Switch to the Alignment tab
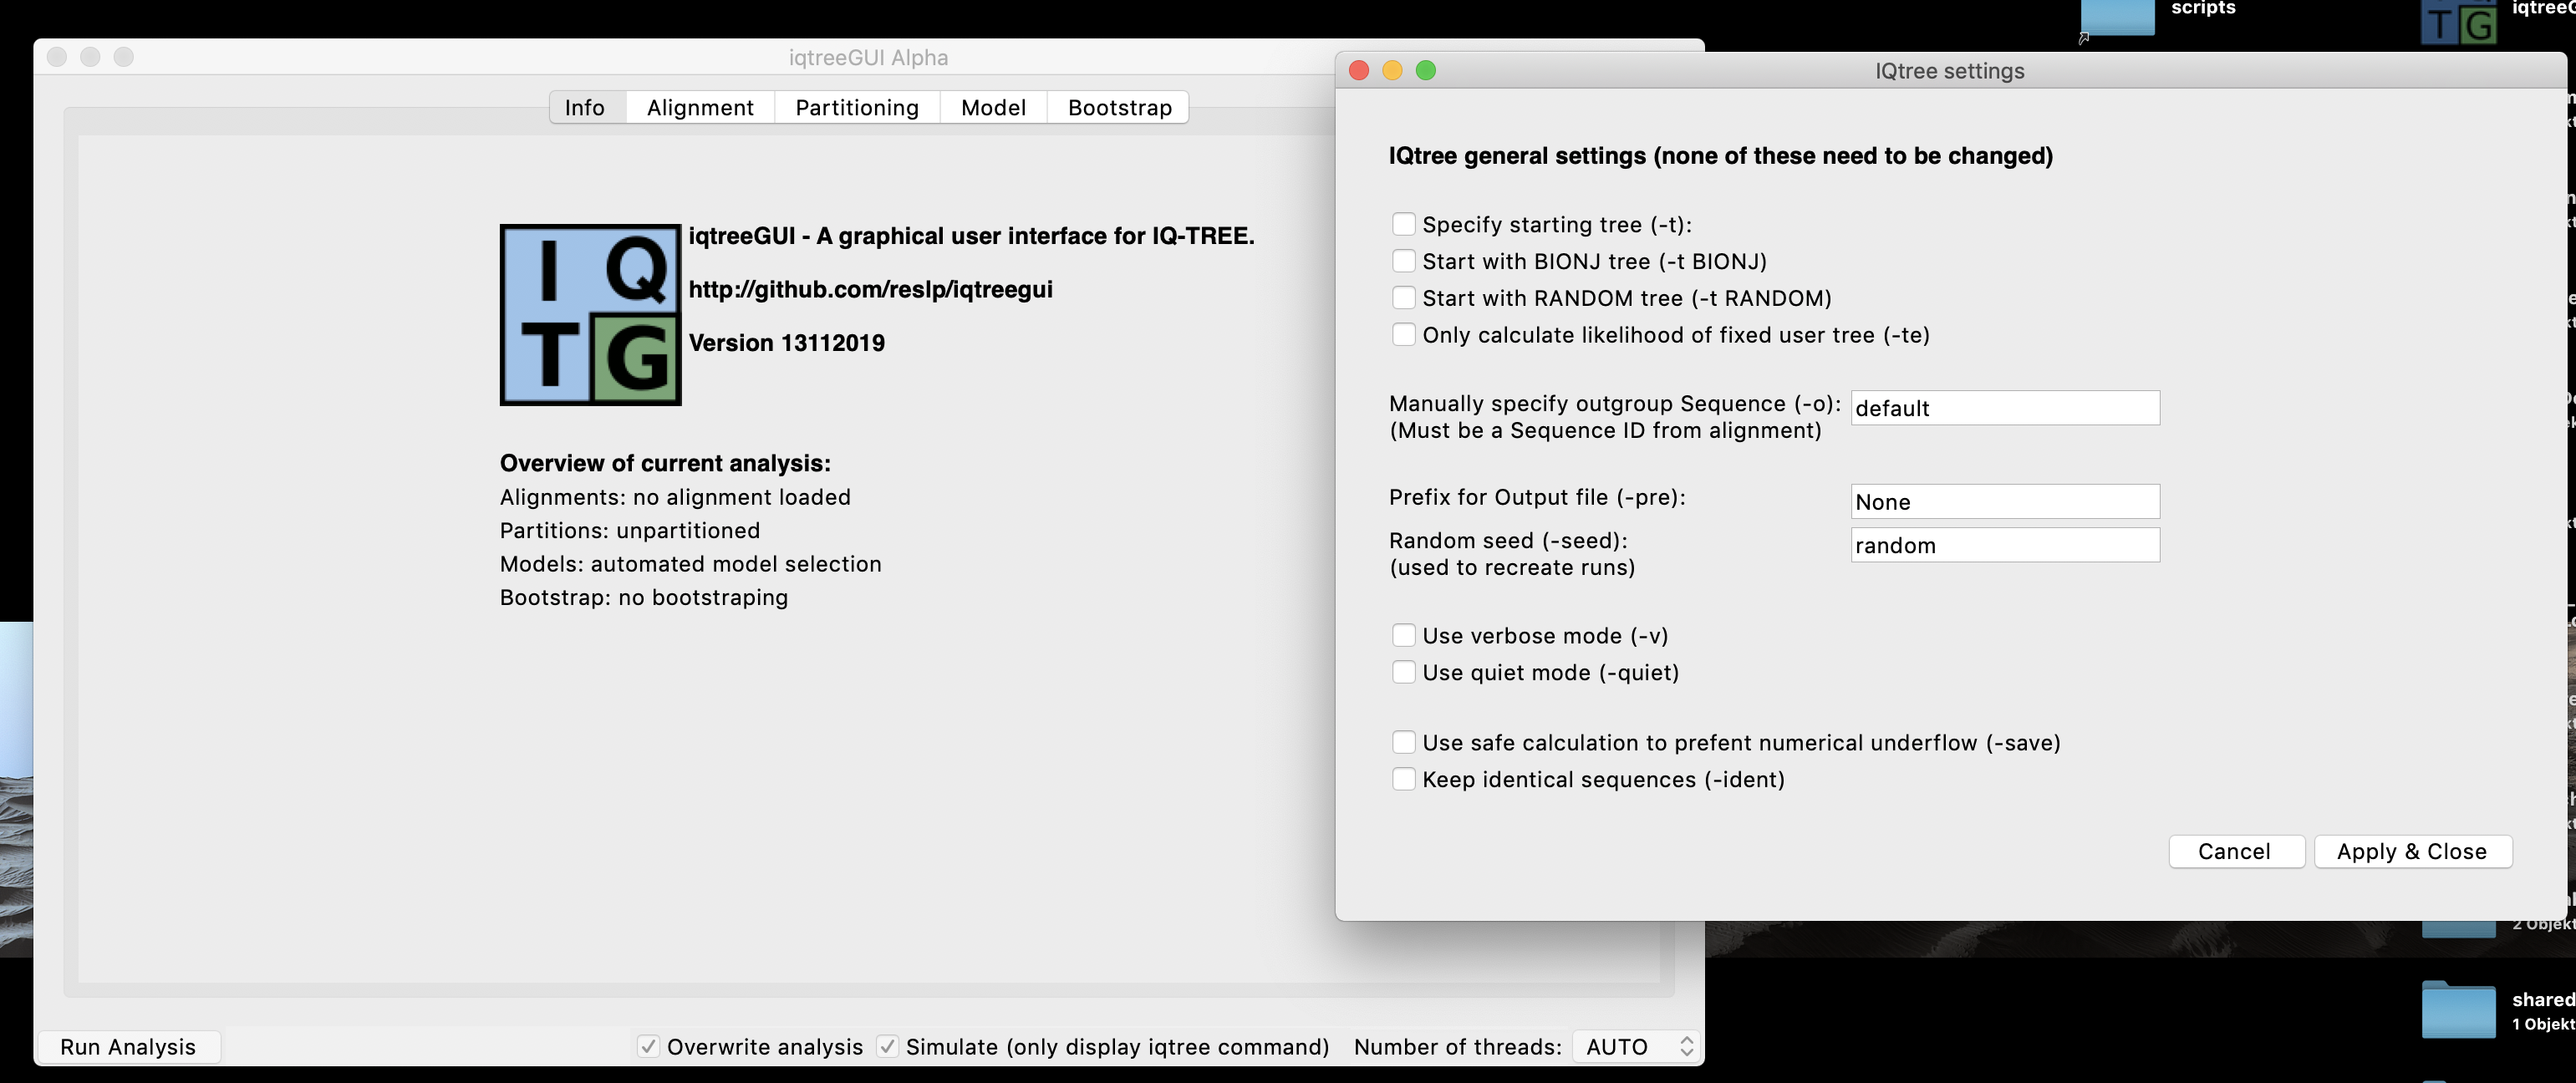The image size is (2576, 1083). (700, 107)
